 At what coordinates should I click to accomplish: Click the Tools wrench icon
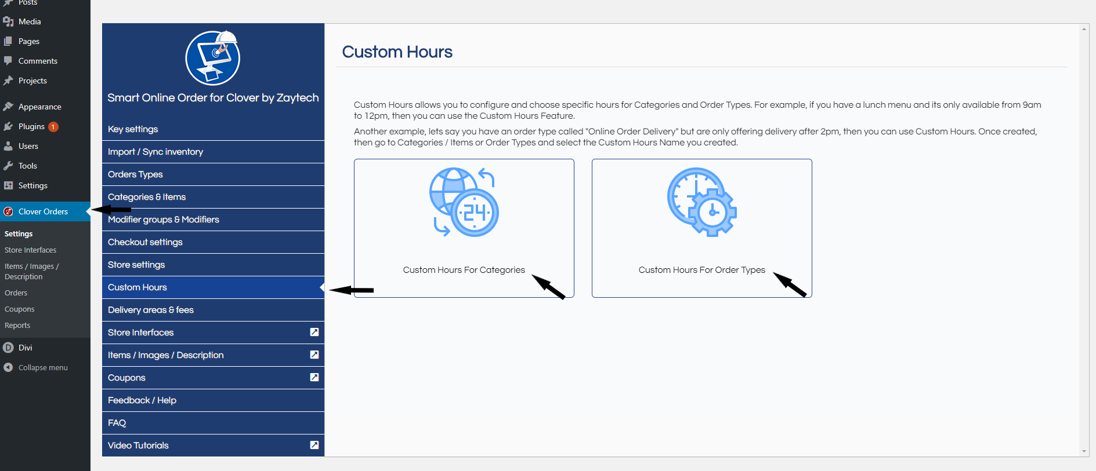8,166
